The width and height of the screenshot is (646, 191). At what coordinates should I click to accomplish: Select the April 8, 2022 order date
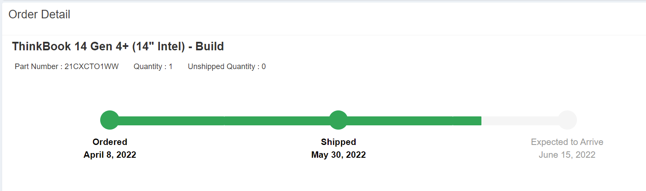coord(110,155)
